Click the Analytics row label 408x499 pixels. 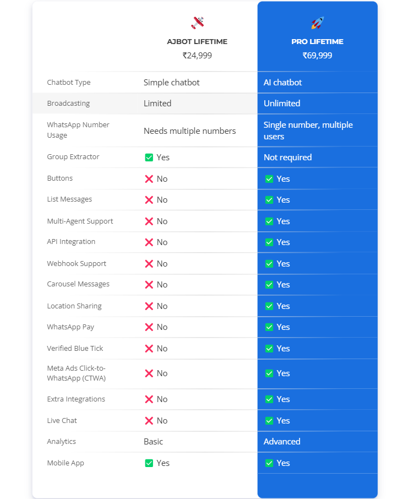[x=62, y=442]
